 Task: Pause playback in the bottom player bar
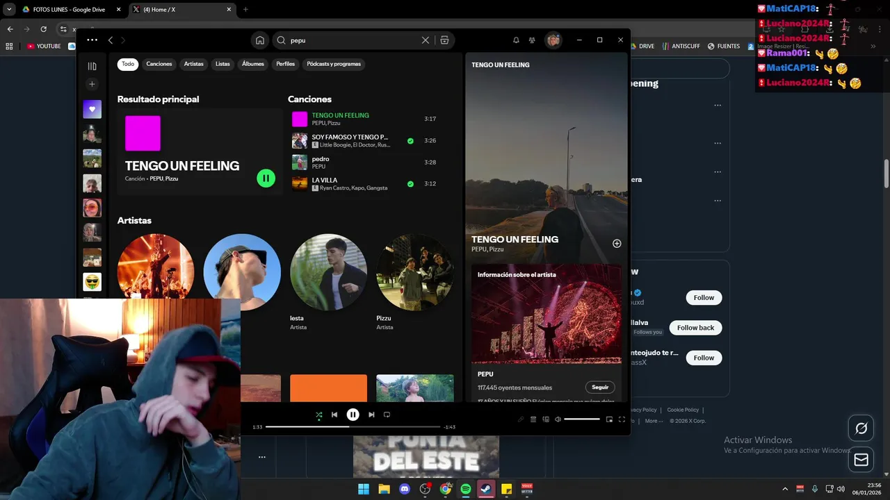pyautogui.click(x=353, y=415)
